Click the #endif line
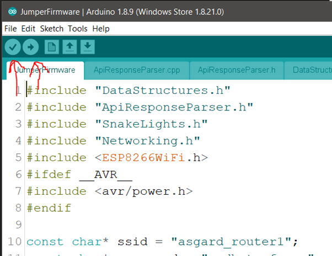 tap(49, 208)
